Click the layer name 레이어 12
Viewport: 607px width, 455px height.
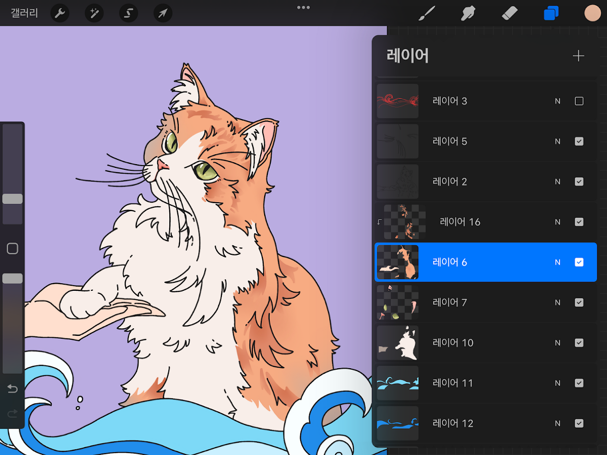click(x=453, y=424)
